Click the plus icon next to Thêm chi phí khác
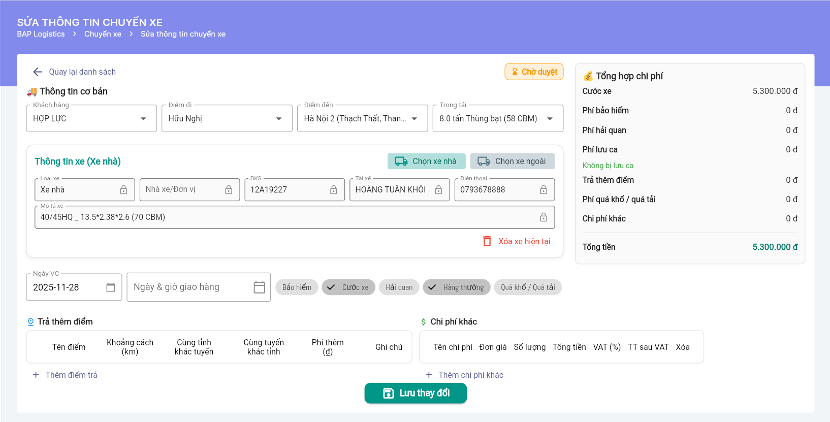This screenshot has height=422, width=830. coord(429,375)
